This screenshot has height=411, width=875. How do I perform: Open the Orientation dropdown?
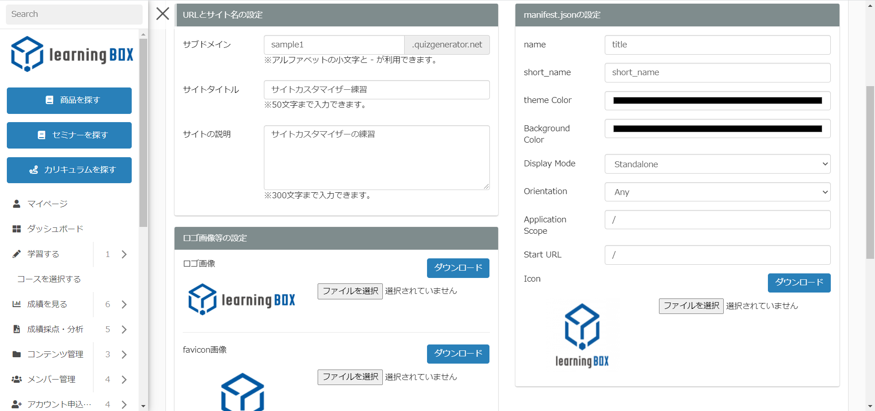pos(717,192)
